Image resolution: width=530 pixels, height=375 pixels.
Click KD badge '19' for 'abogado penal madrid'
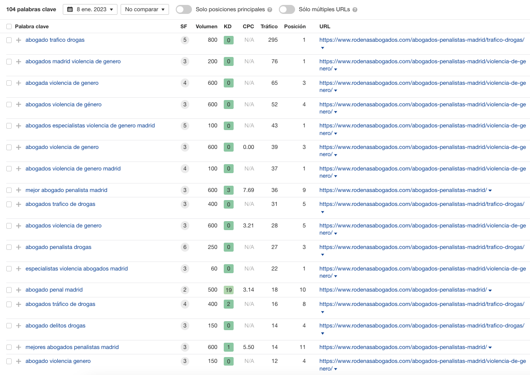click(x=229, y=290)
